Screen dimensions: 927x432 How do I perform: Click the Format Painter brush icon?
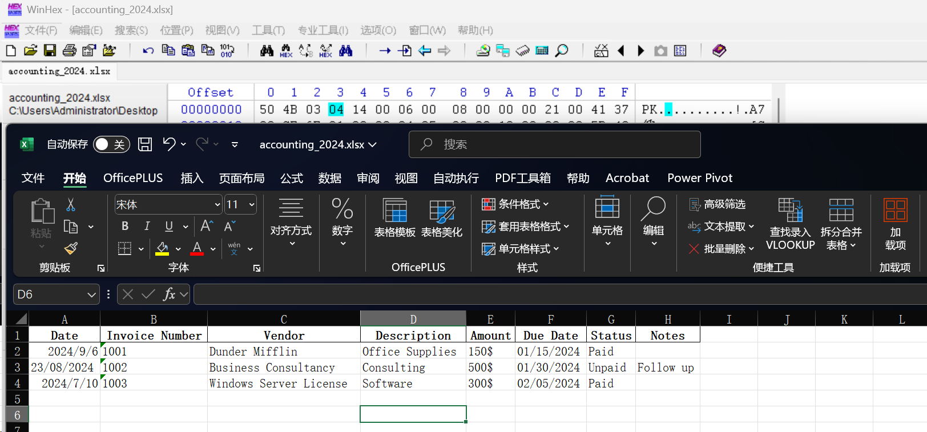(71, 248)
